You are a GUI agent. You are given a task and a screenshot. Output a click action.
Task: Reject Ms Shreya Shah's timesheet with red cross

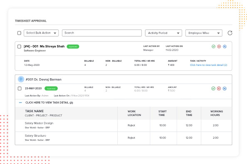(219, 46)
